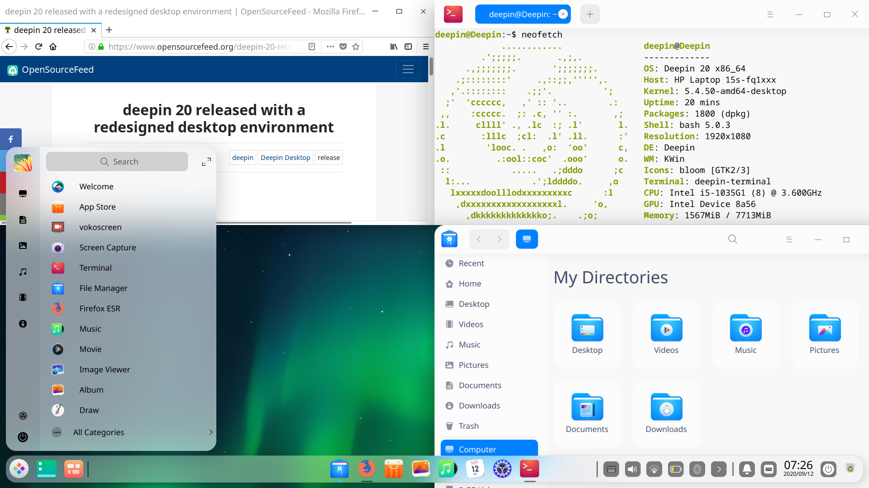869x488 pixels.
Task: Open notifications with the bell tray icon
Action: pyautogui.click(x=747, y=469)
